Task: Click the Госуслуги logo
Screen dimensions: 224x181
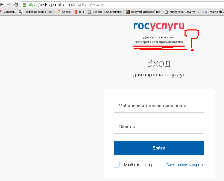Action: pyautogui.click(x=159, y=26)
